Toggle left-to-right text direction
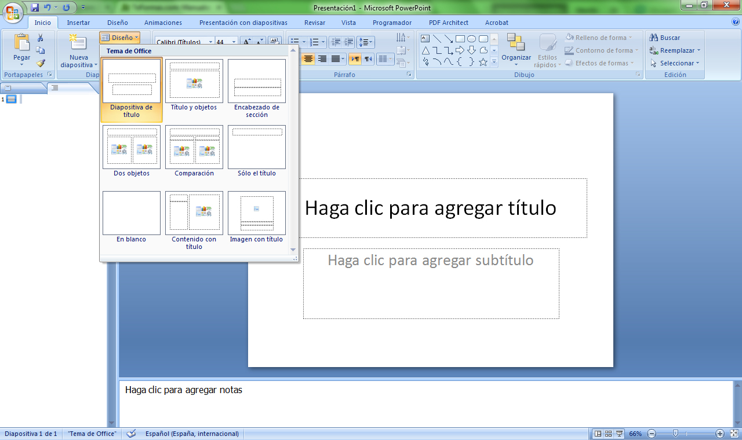 [x=354, y=59]
